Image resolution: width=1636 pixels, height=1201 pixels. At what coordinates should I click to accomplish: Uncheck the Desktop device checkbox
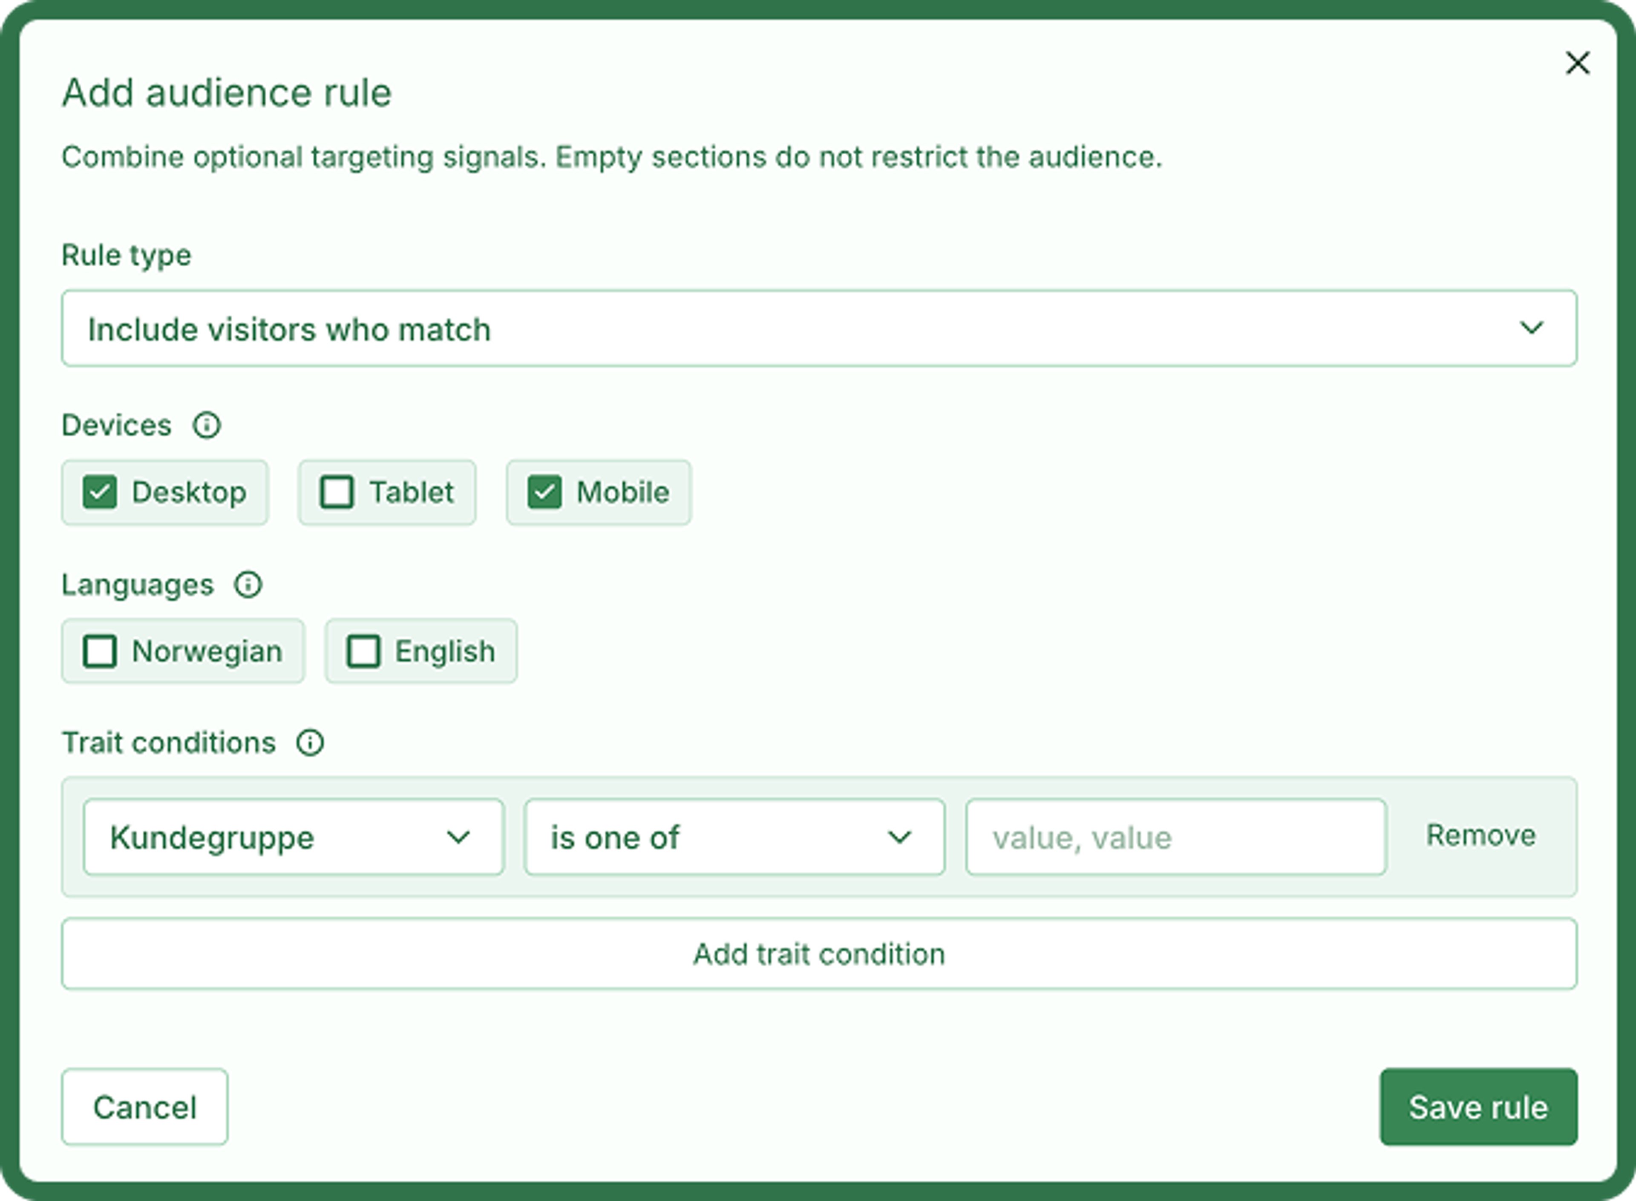pos(100,492)
